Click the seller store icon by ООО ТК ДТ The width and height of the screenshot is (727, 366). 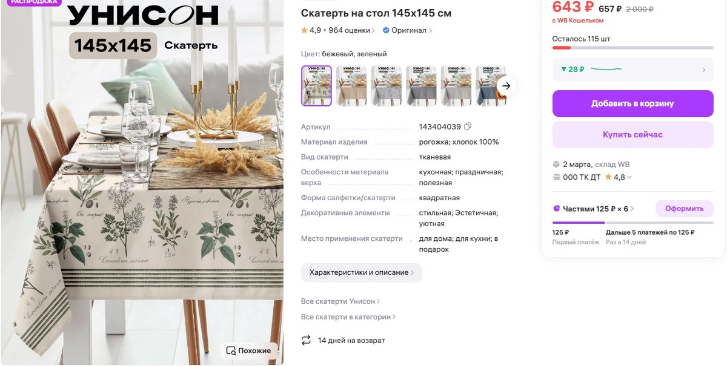pos(556,177)
